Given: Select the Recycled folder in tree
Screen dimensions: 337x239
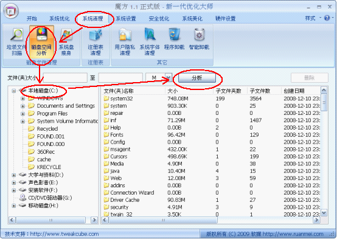Looking at the screenshot, I should point(47,129).
